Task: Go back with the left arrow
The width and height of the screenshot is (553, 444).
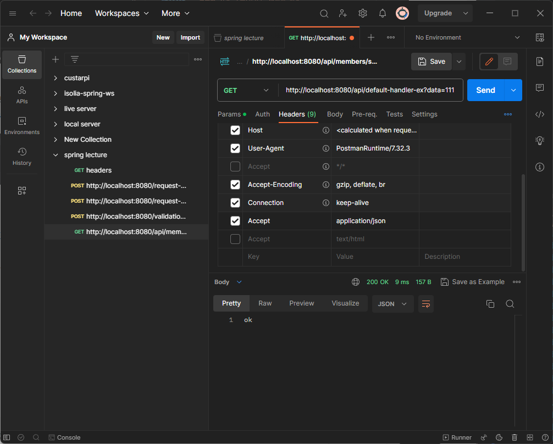Action: pos(33,13)
